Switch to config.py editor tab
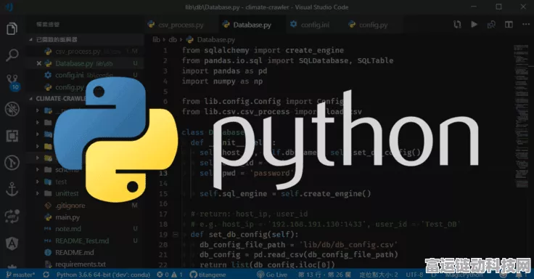Viewport: 534px width, 279px height. pos(373,25)
